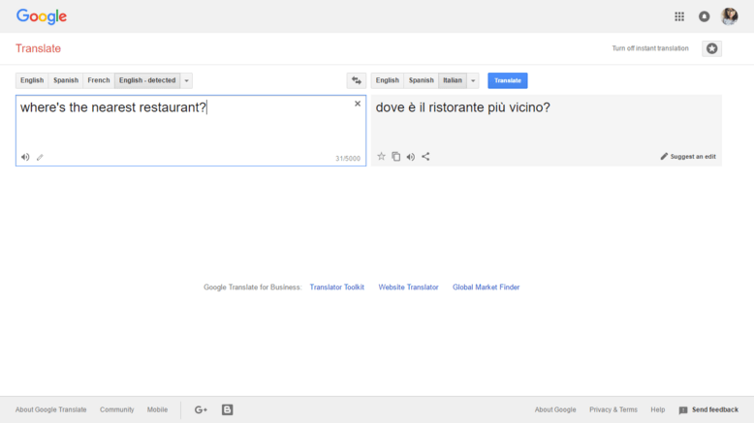754x423 pixels.
Task: Expand the target language dropdown arrow
Action: click(473, 80)
